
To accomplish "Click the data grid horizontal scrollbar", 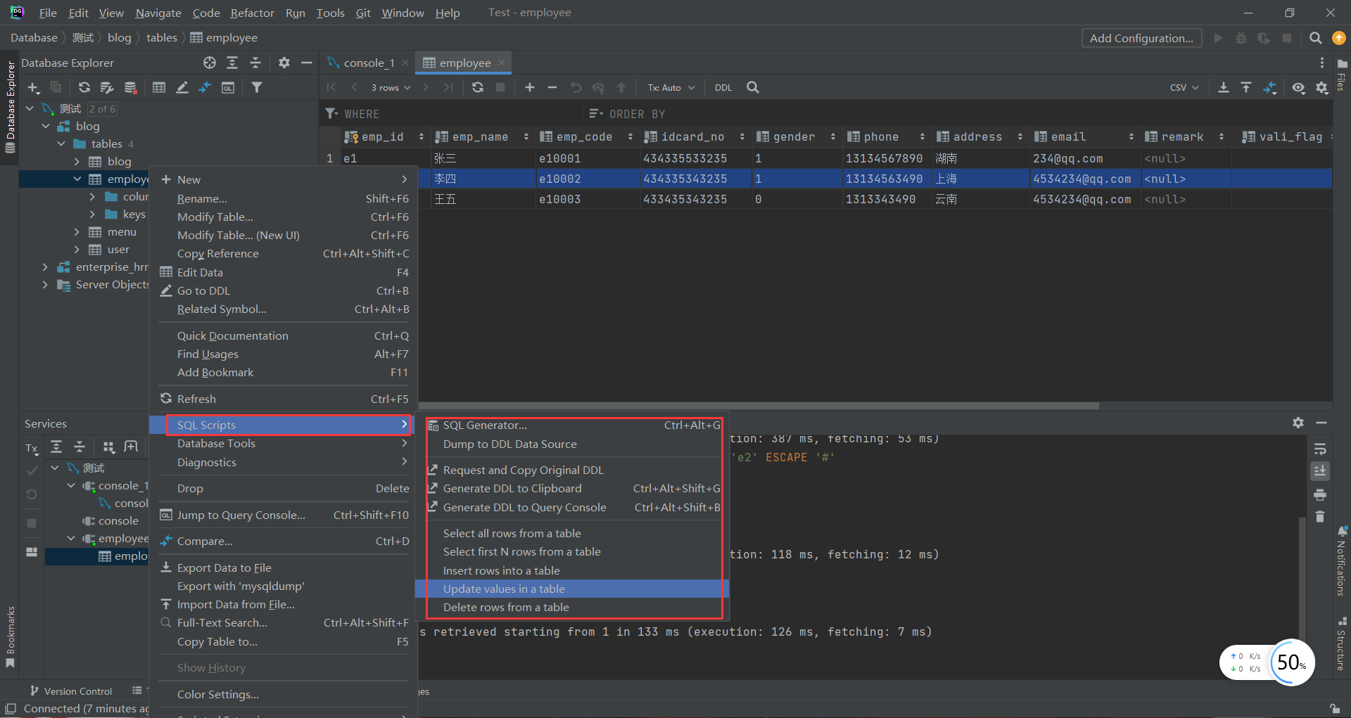I will (x=759, y=406).
